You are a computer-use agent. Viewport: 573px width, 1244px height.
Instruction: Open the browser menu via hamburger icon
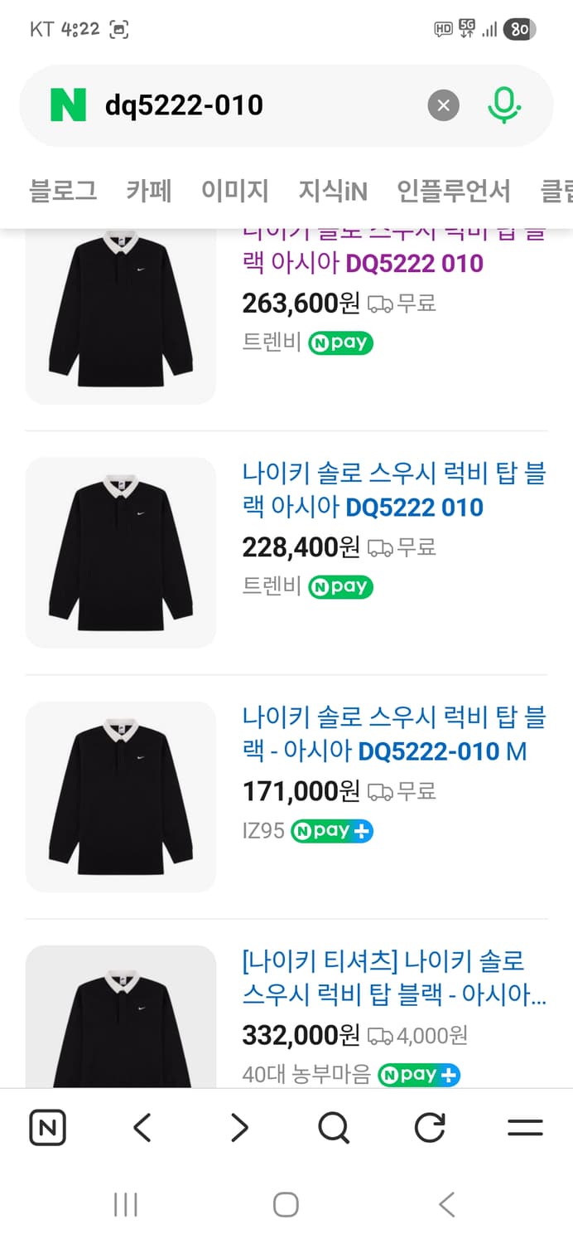pos(525,1127)
